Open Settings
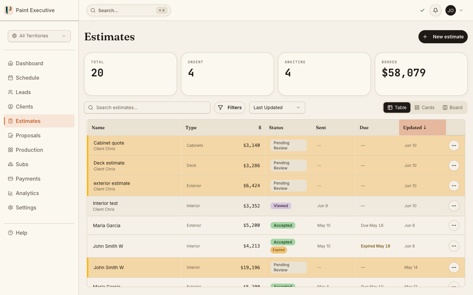This screenshot has height=295, width=473. click(x=39, y=207)
